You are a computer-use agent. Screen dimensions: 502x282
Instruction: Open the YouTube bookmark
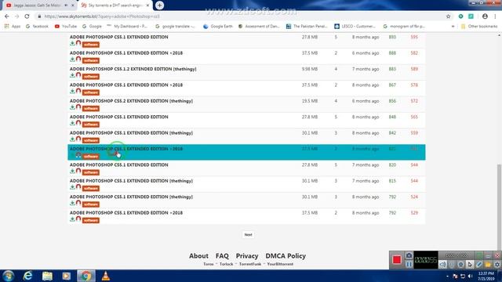coord(66,26)
